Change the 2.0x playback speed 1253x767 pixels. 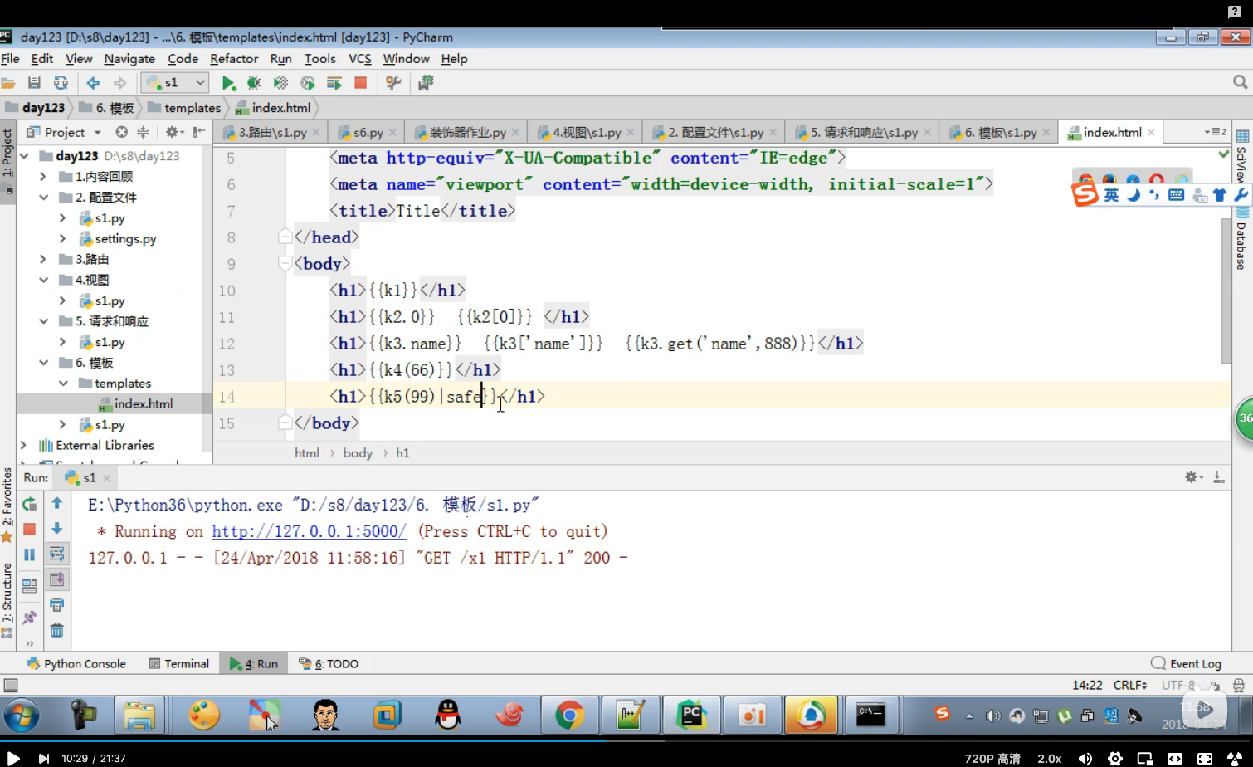click(x=1050, y=759)
